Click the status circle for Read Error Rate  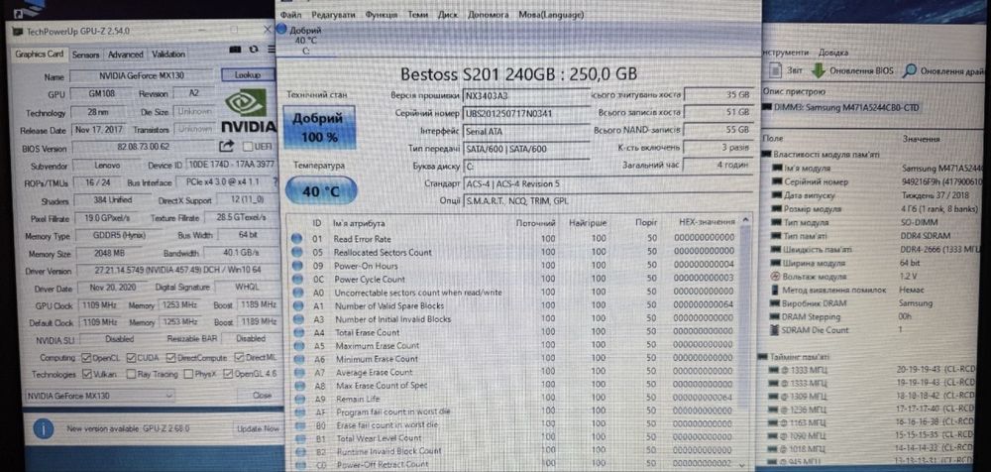tap(297, 239)
